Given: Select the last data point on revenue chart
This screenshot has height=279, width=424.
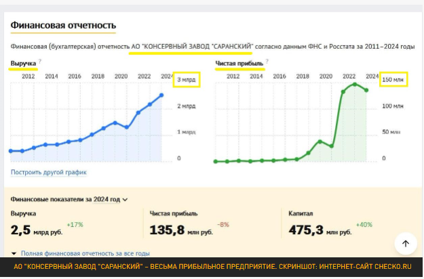Looking at the screenshot, I should [x=161, y=95].
